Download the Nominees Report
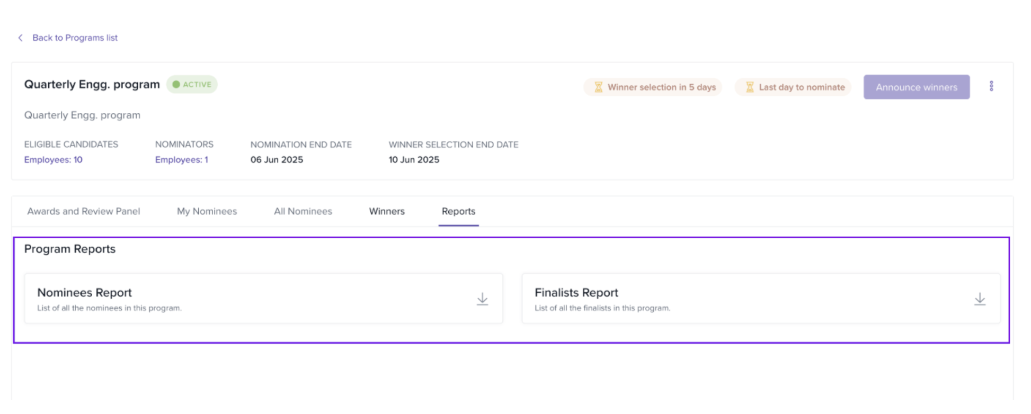1031x414 pixels. (482, 299)
